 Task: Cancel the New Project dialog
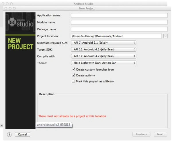[22, 134]
